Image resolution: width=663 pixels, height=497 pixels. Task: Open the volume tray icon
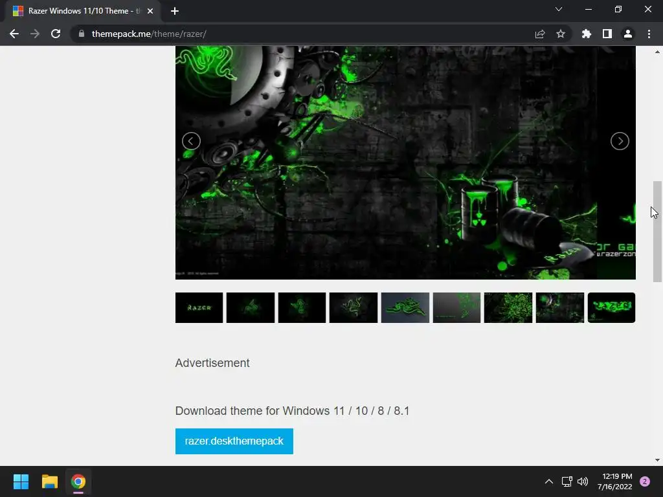tap(583, 481)
